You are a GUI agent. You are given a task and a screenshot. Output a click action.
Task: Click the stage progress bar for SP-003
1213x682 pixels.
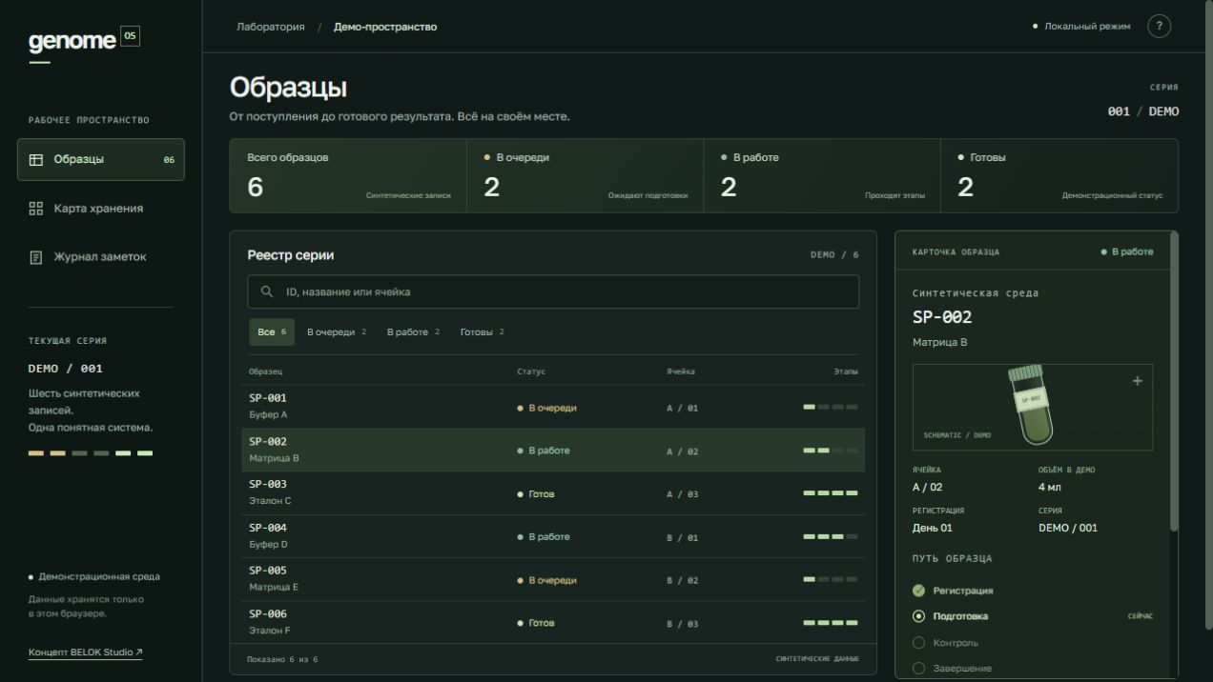pyautogui.click(x=831, y=493)
